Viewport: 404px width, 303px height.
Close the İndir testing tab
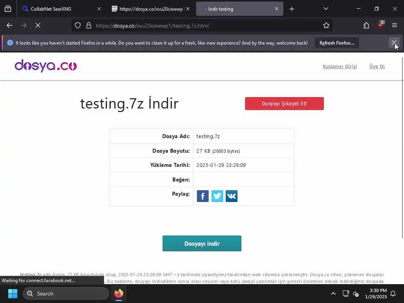277,9
